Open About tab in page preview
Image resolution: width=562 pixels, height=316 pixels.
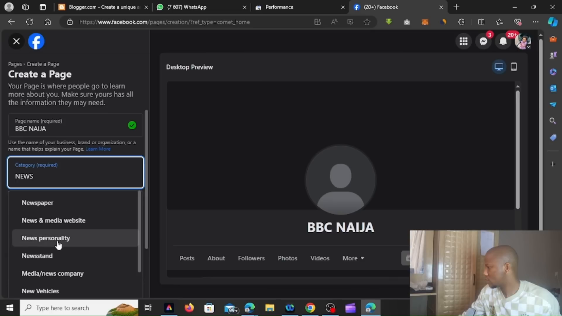(x=216, y=258)
